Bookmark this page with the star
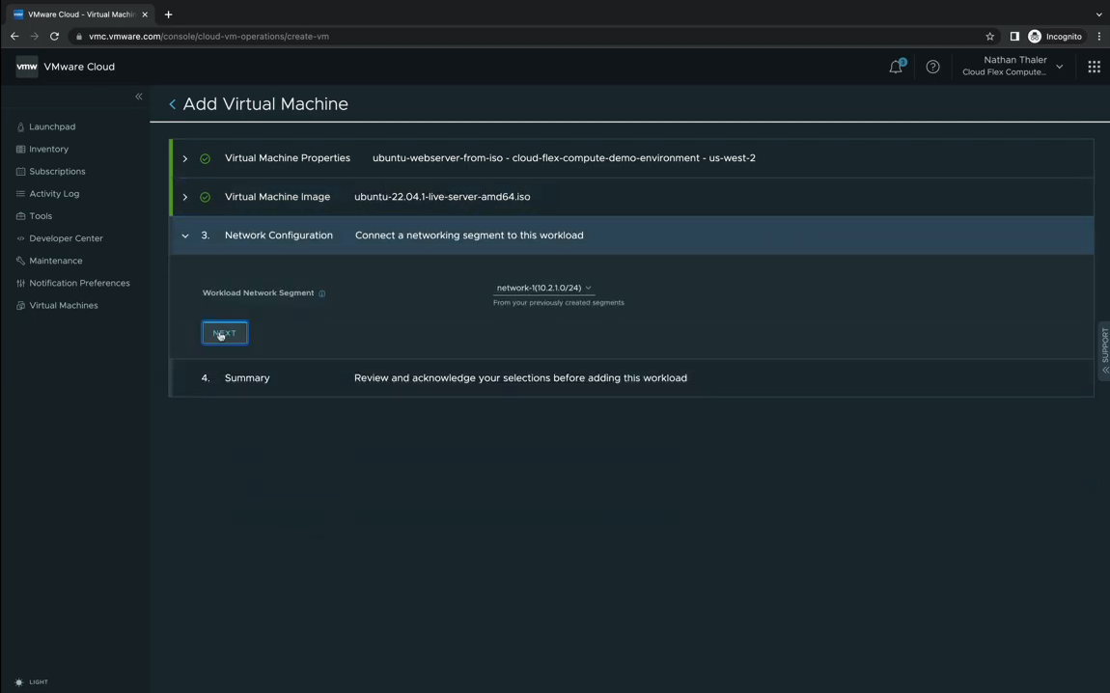1110x693 pixels. [x=989, y=36]
